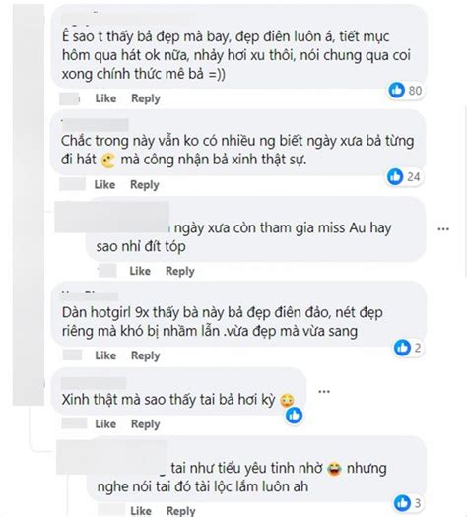Like the 'Dàn hotgirl 9x' comment

coord(105,355)
